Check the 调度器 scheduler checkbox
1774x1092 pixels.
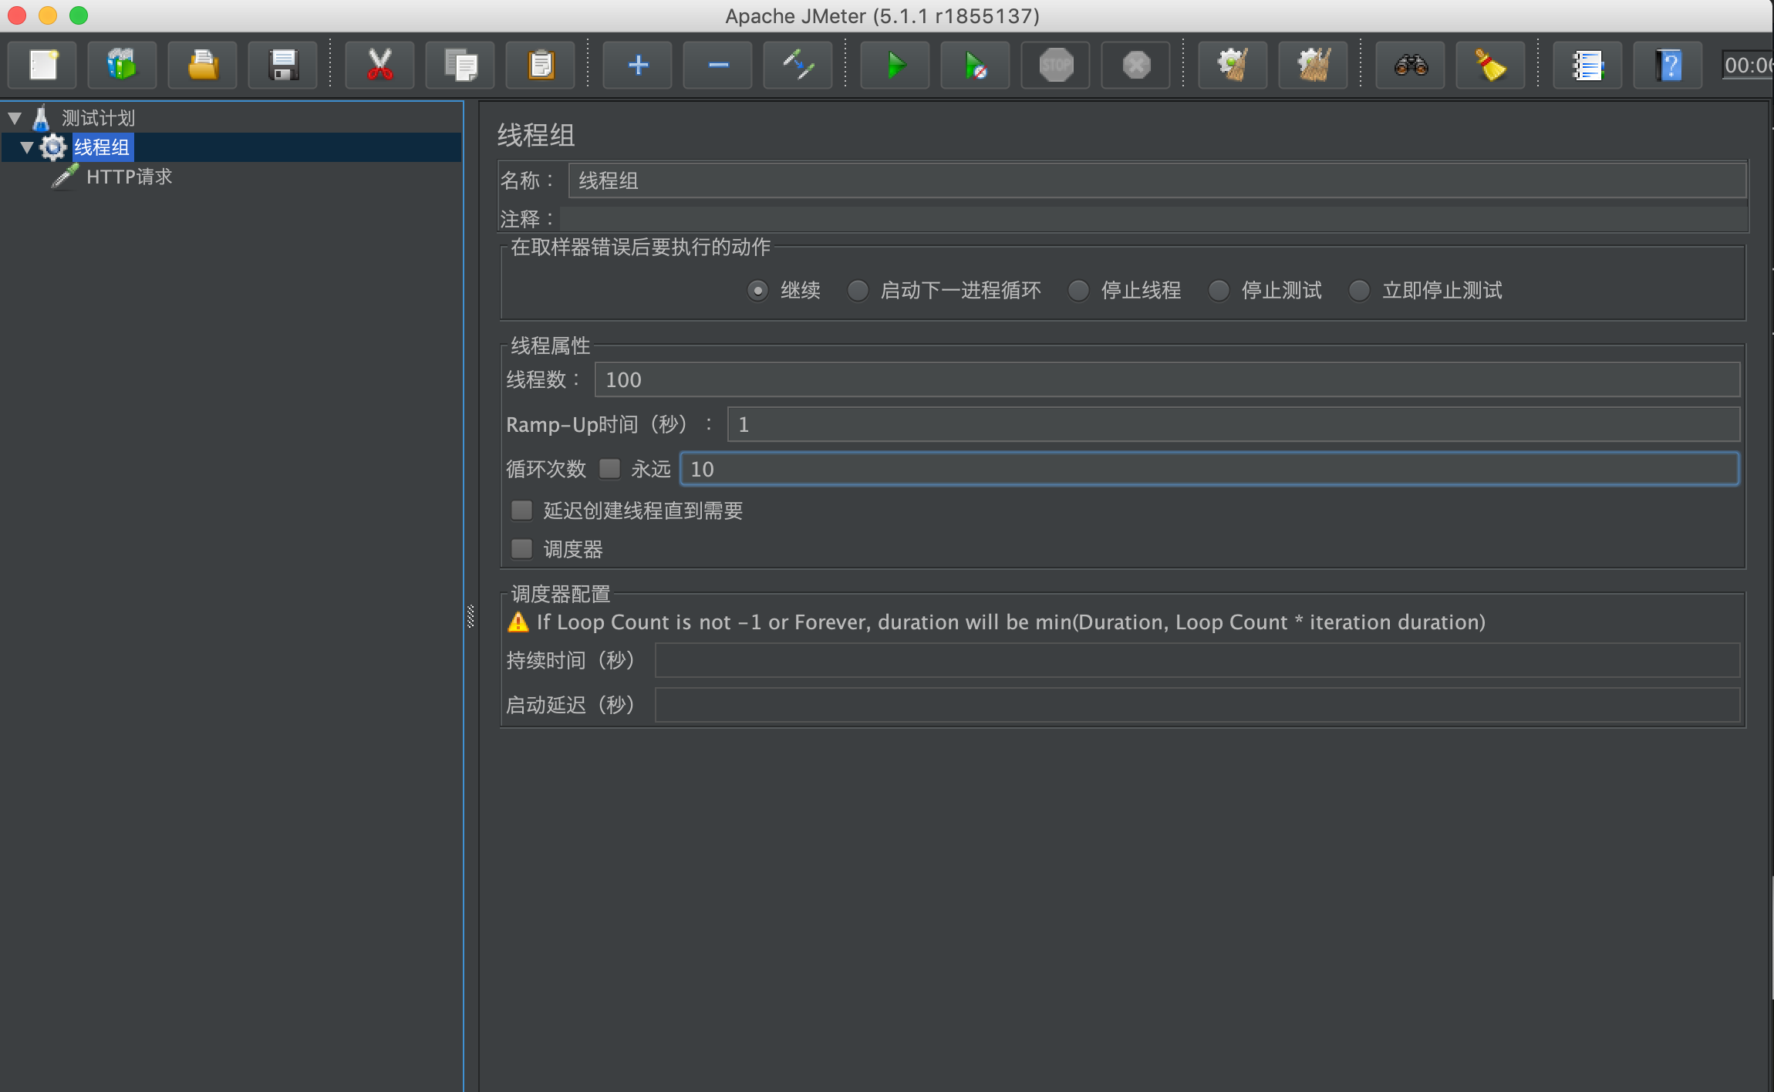(522, 549)
